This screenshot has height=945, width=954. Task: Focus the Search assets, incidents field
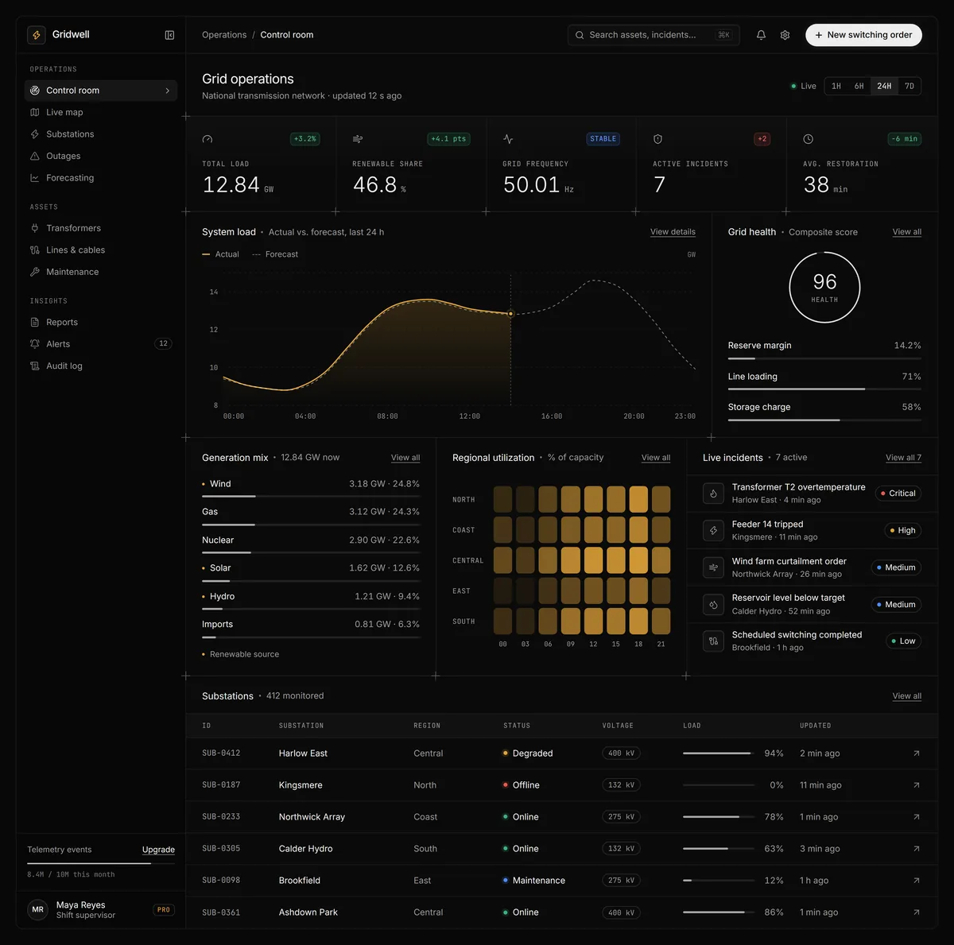click(x=653, y=35)
